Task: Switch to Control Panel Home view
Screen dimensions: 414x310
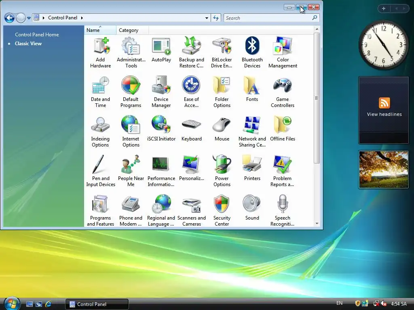Action: [x=37, y=35]
